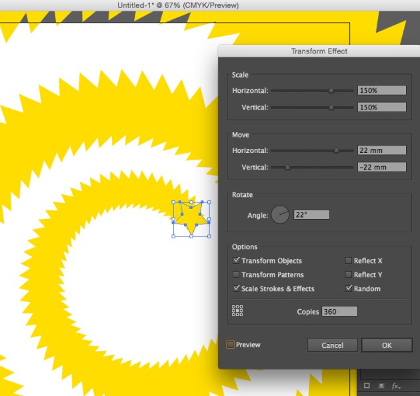The image size is (420, 396).
Task: Select the yellow star shape on canvas
Action: [x=191, y=220]
